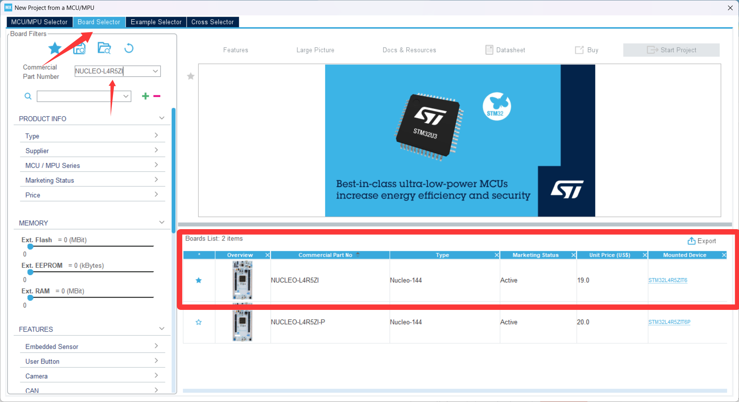Open the STM32L4R5ZIT6 mounted device link
The image size is (739, 402).
[668, 280]
